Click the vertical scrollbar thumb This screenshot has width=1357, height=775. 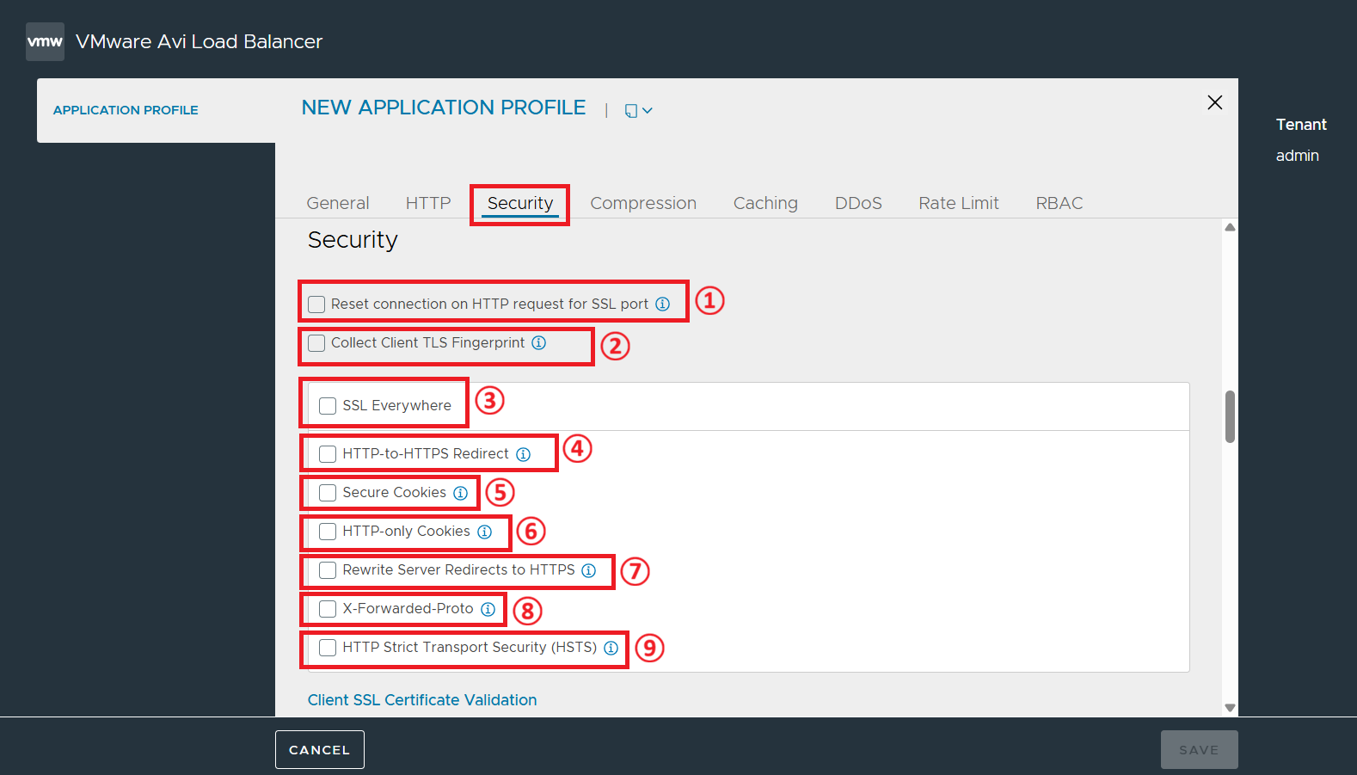(1230, 416)
